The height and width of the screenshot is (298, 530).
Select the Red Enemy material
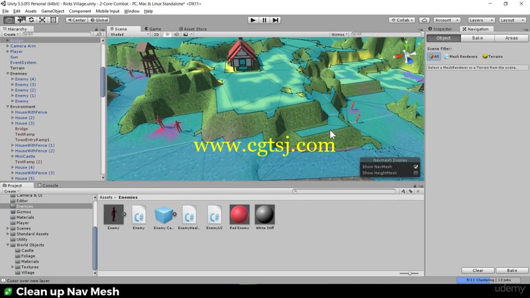point(239,214)
